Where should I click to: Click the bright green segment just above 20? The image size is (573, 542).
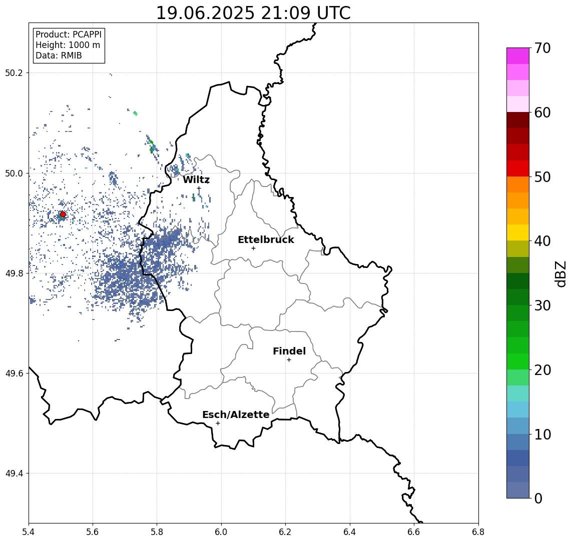coord(518,361)
